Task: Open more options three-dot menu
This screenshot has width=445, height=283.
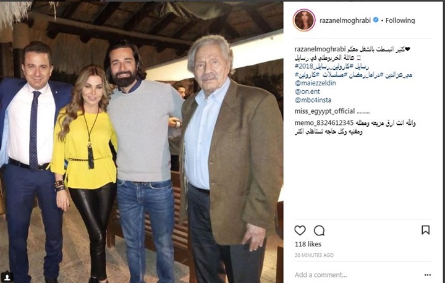Action: [x=428, y=275]
